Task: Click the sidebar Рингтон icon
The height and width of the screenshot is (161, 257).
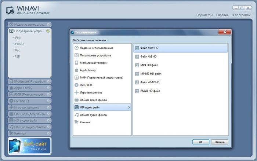Action: 11,133
